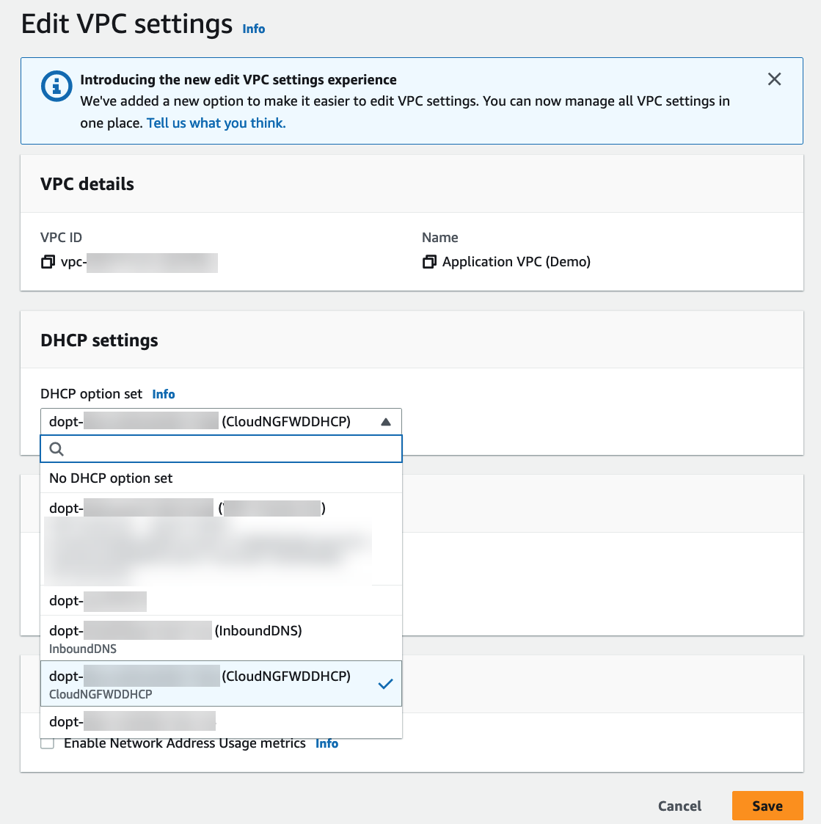Open Tell us what you think link
Image resolution: width=821 pixels, height=824 pixels.
tap(216, 123)
